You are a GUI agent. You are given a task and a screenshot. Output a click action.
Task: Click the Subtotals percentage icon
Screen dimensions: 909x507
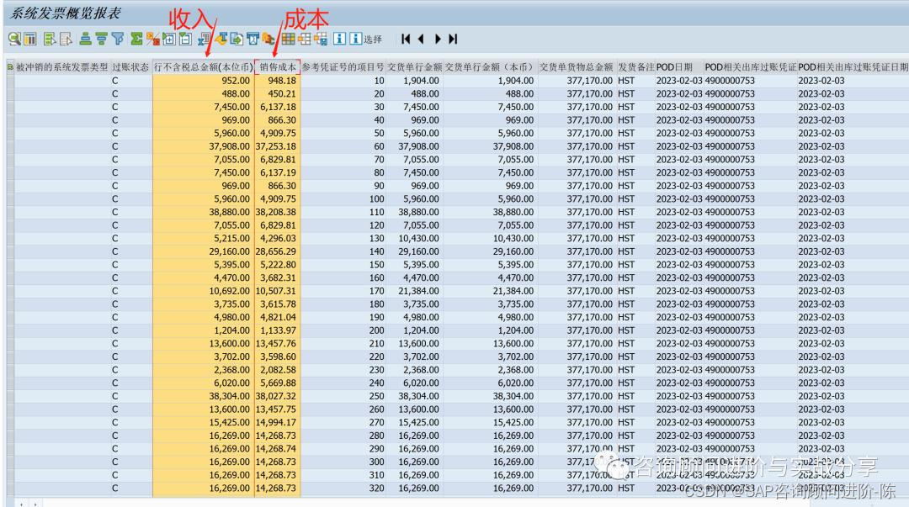tap(151, 38)
